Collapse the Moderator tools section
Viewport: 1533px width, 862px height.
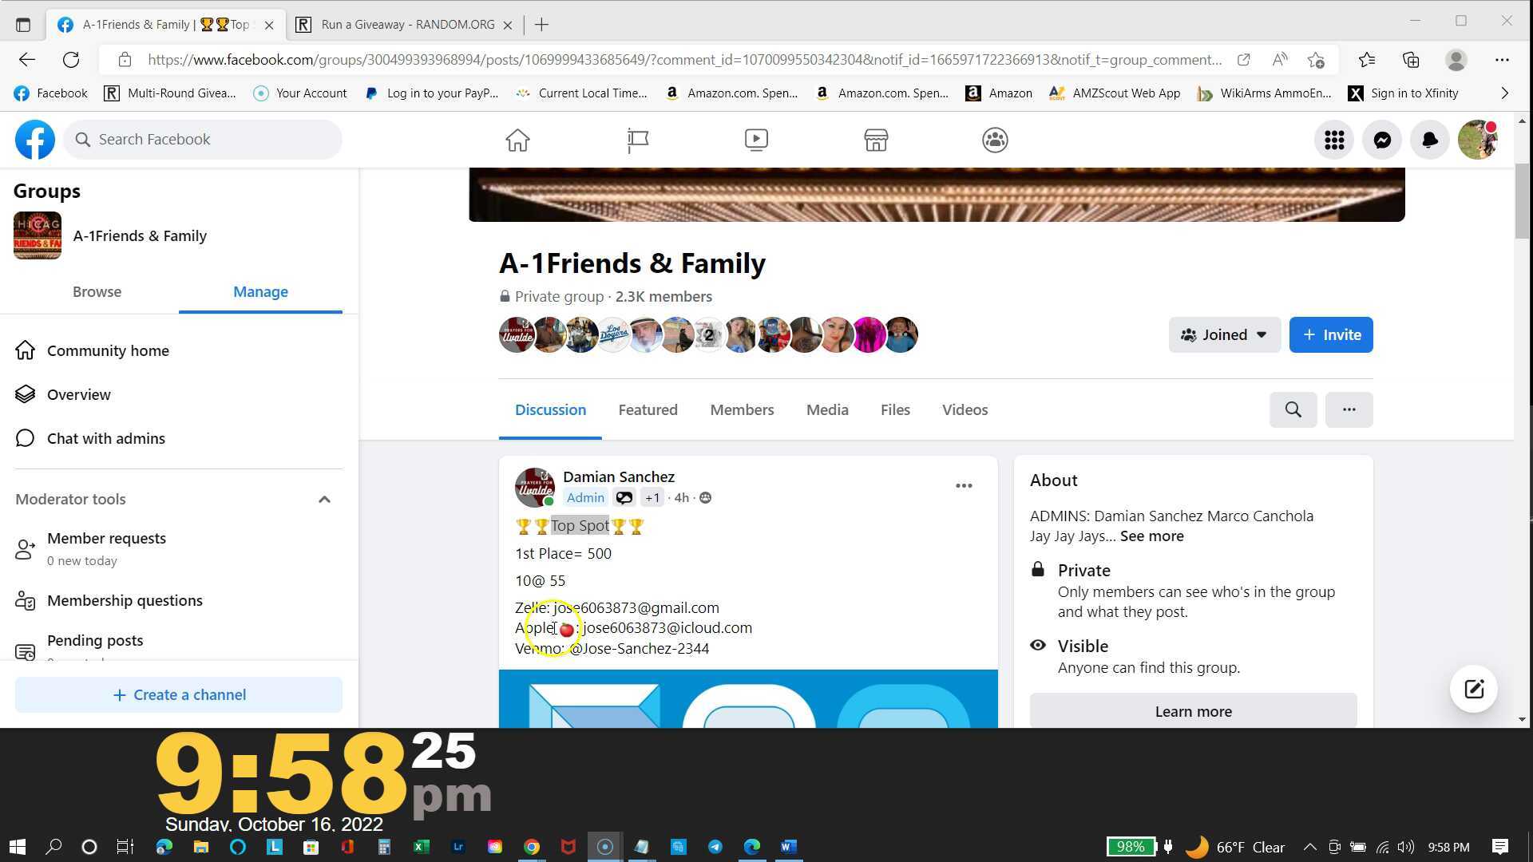tap(324, 500)
